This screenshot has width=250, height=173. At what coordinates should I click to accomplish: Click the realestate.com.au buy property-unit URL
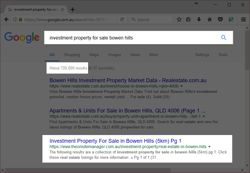tap(125, 117)
